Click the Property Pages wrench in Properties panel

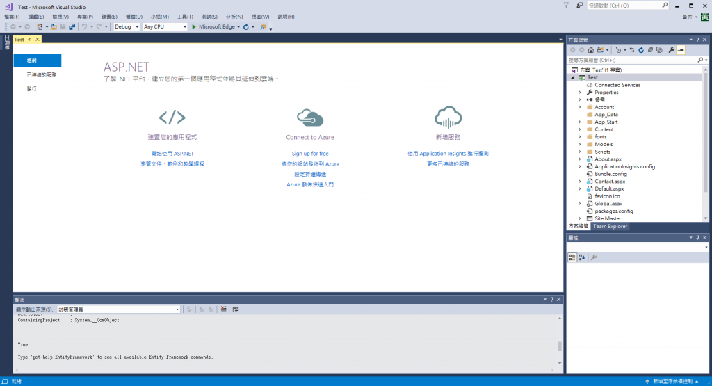coord(594,257)
